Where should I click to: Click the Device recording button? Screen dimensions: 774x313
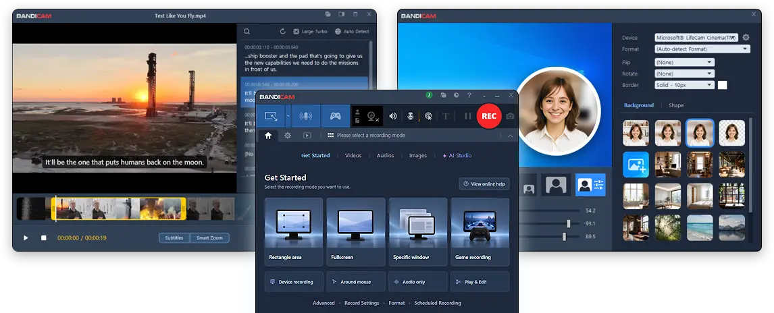[294, 282]
